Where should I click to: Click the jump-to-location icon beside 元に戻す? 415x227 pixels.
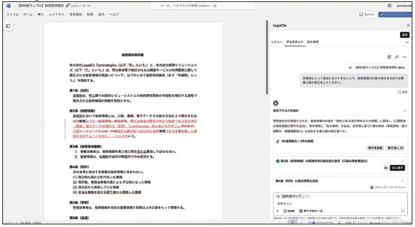386,168
